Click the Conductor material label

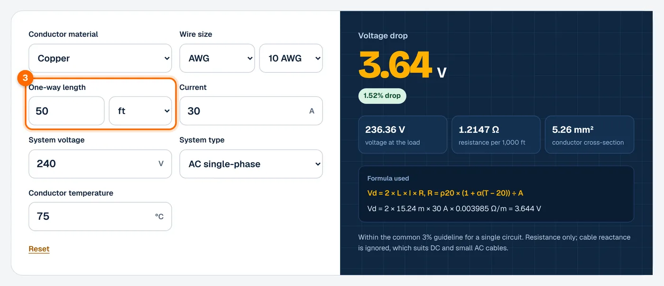coord(64,35)
